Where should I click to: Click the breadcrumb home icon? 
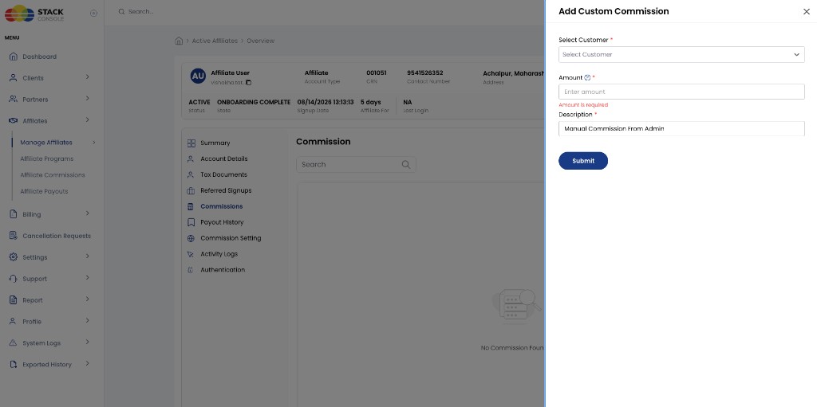coord(179,41)
